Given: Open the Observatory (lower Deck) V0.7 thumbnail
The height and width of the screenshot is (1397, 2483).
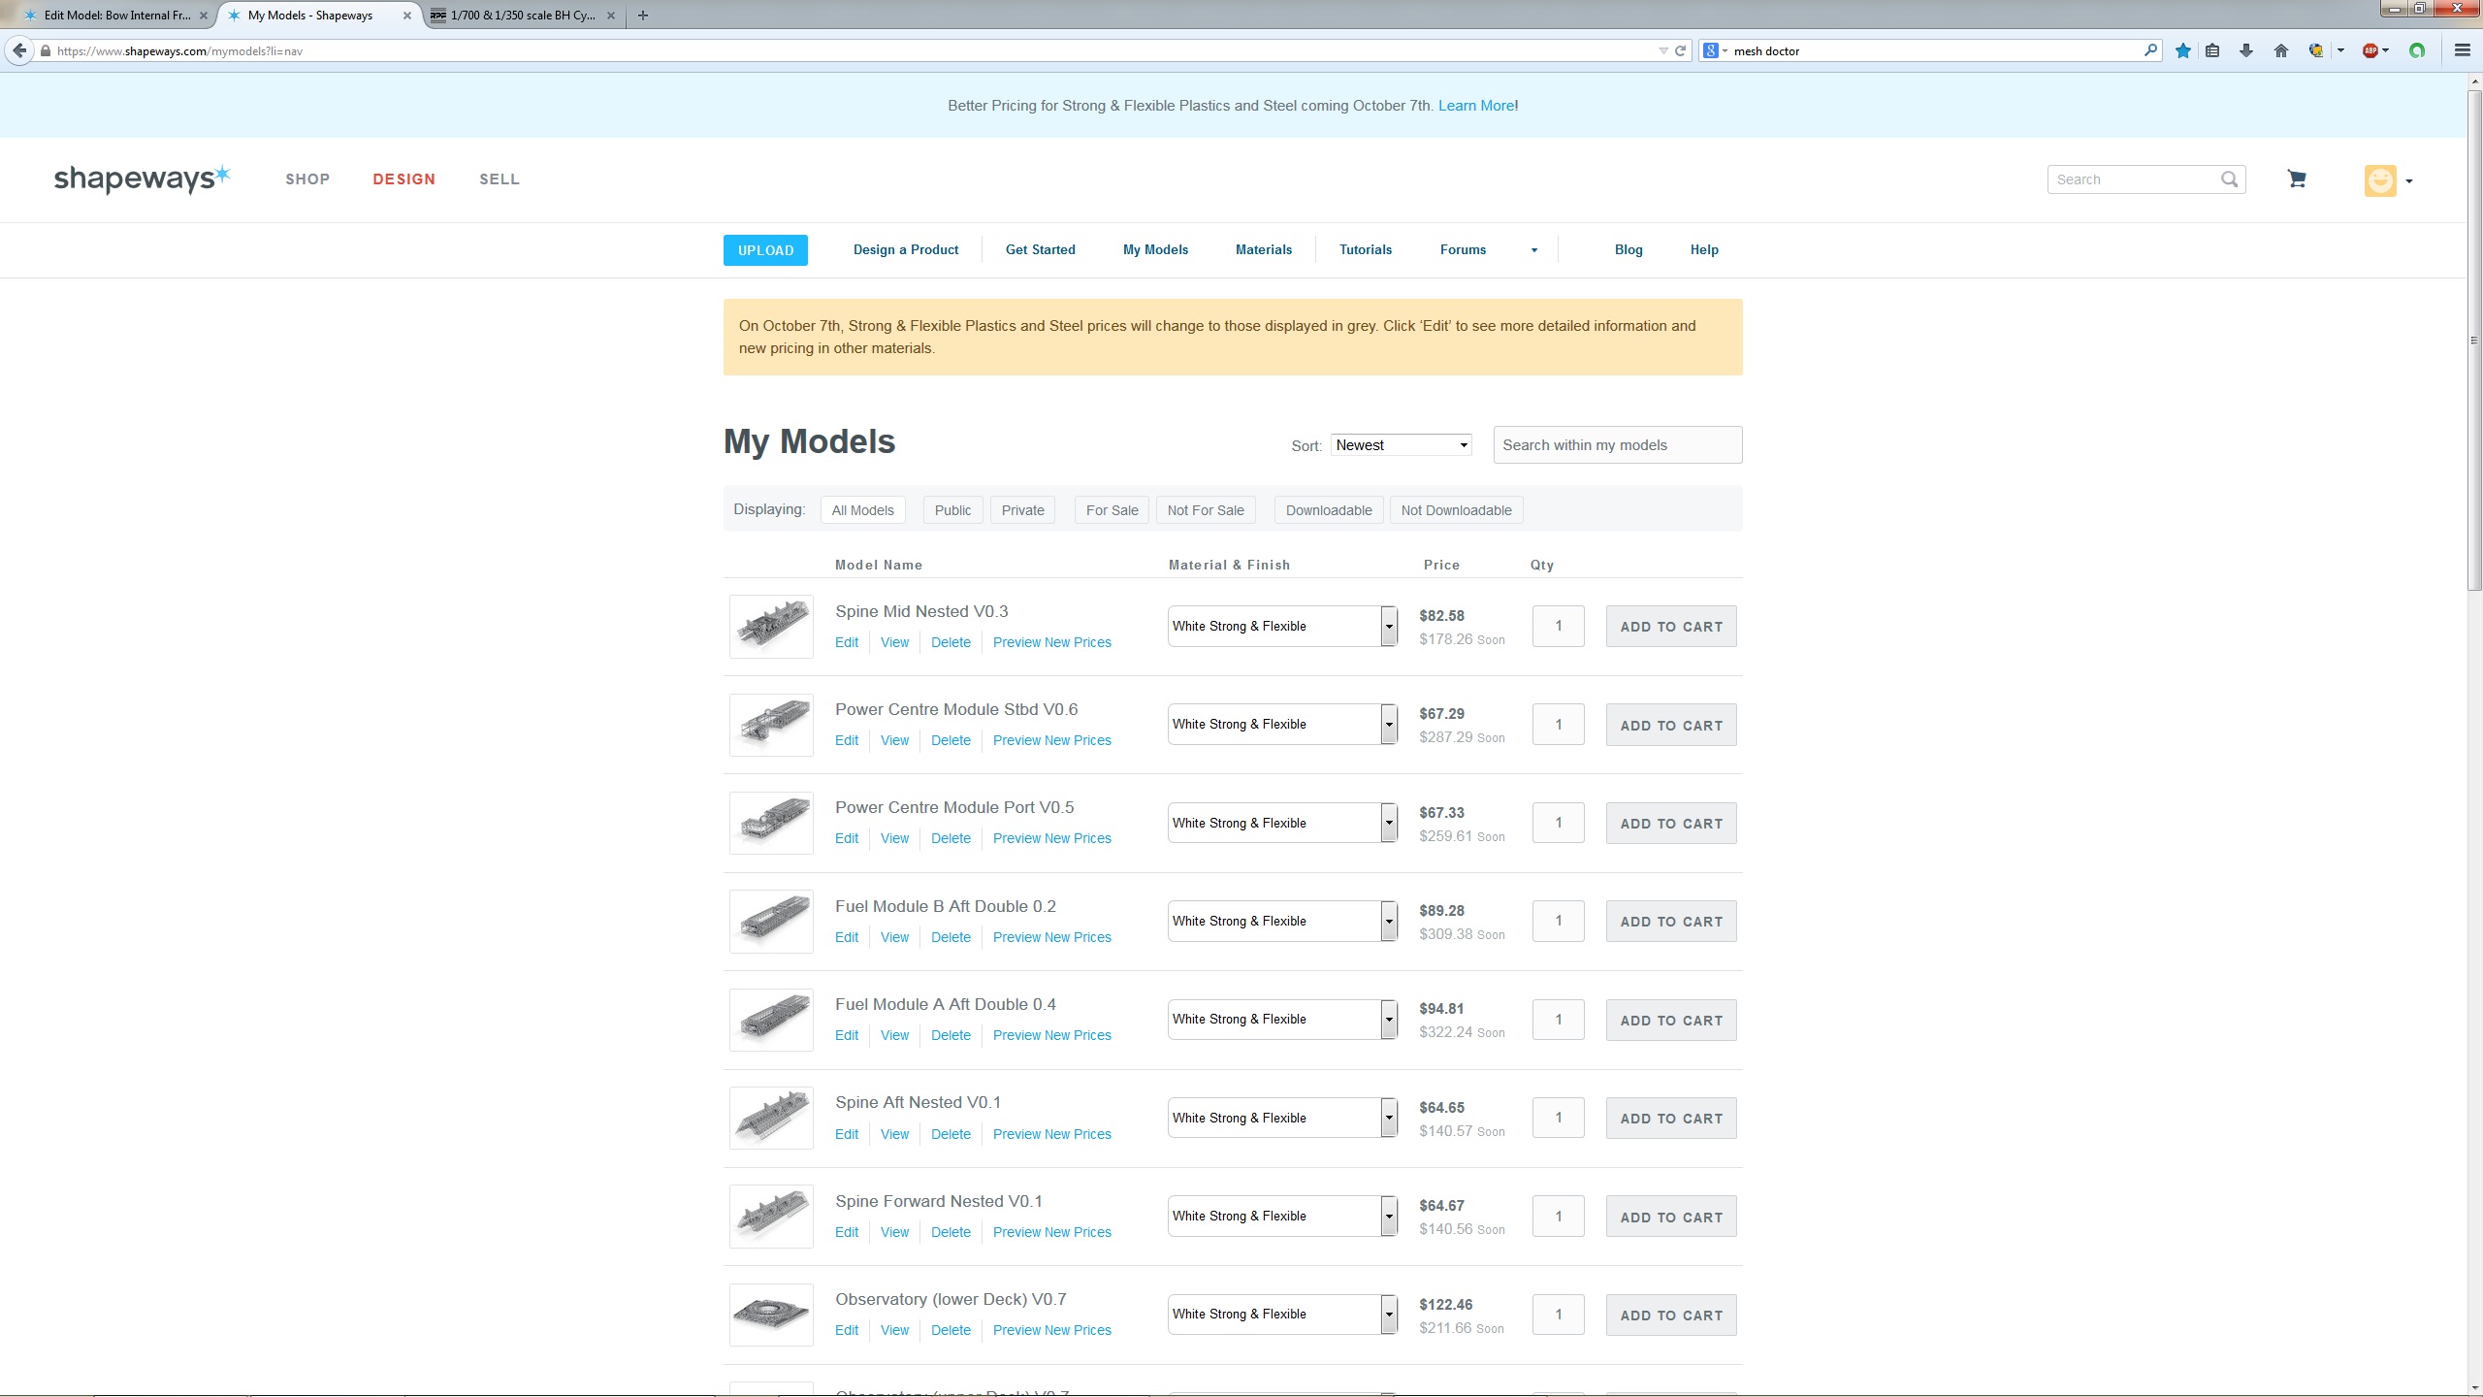Looking at the screenshot, I should 771,1315.
